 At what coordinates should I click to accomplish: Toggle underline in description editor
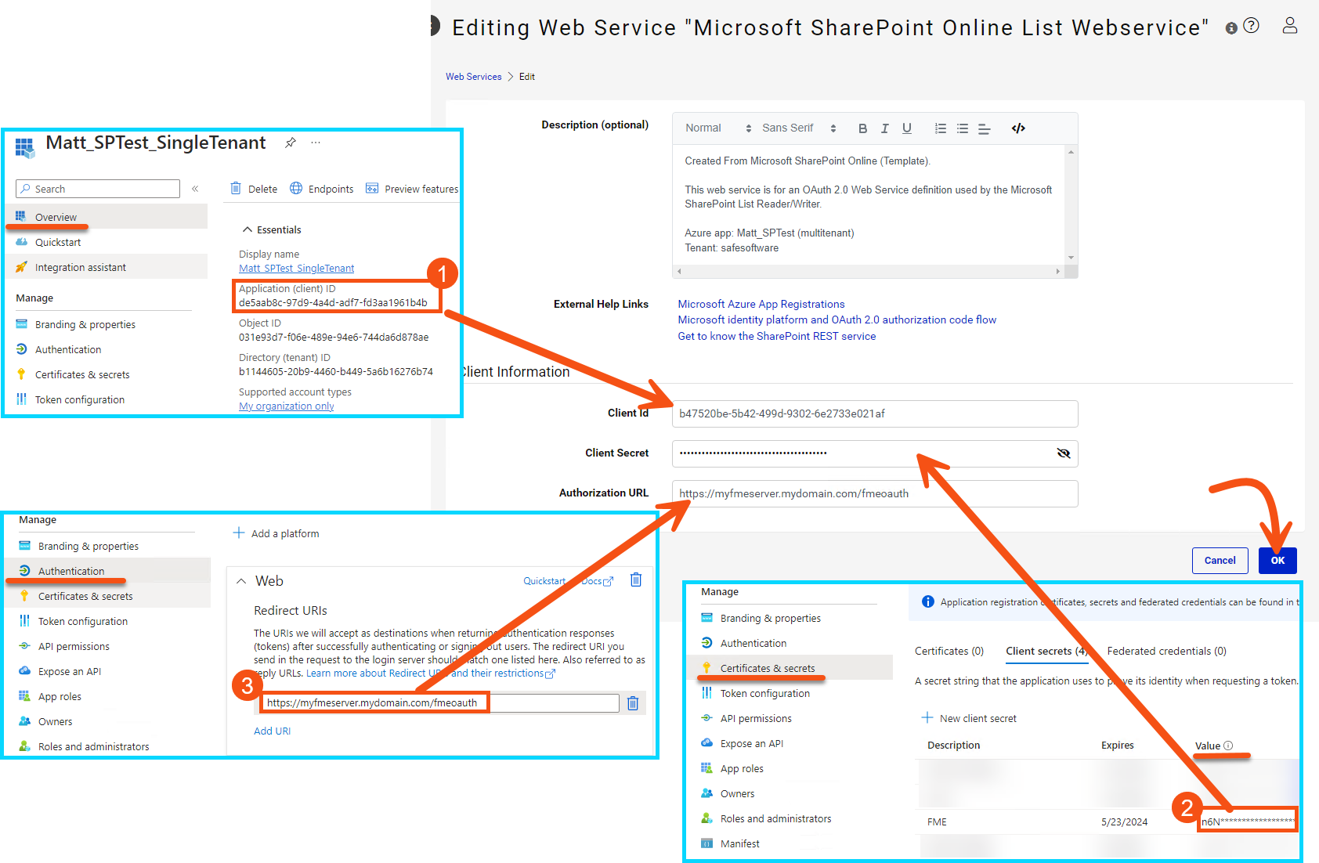pyautogui.click(x=906, y=128)
